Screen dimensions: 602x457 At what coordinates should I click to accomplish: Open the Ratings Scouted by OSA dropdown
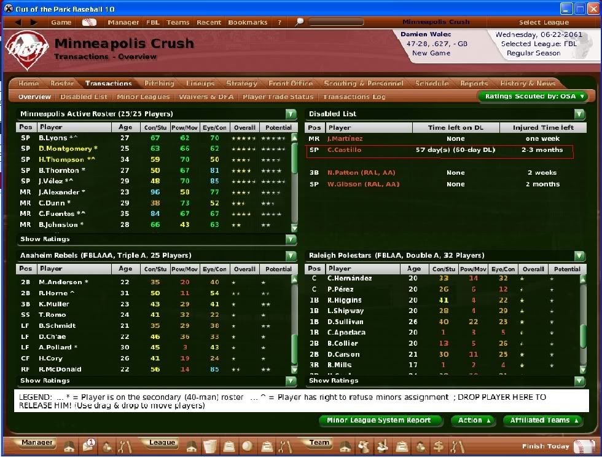click(532, 97)
